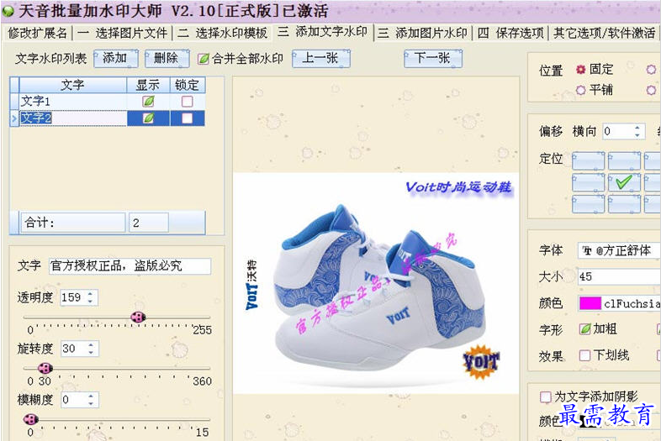661x441 pixels.
Task: Click the watermark text input field
Action: click(130, 265)
